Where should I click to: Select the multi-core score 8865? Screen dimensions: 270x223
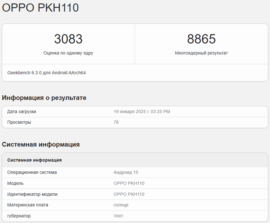click(x=201, y=39)
